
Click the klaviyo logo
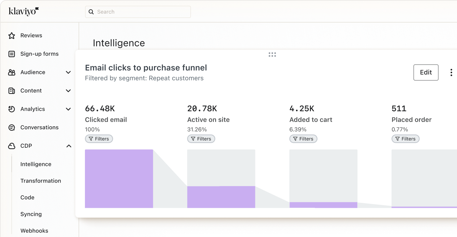tap(24, 11)
